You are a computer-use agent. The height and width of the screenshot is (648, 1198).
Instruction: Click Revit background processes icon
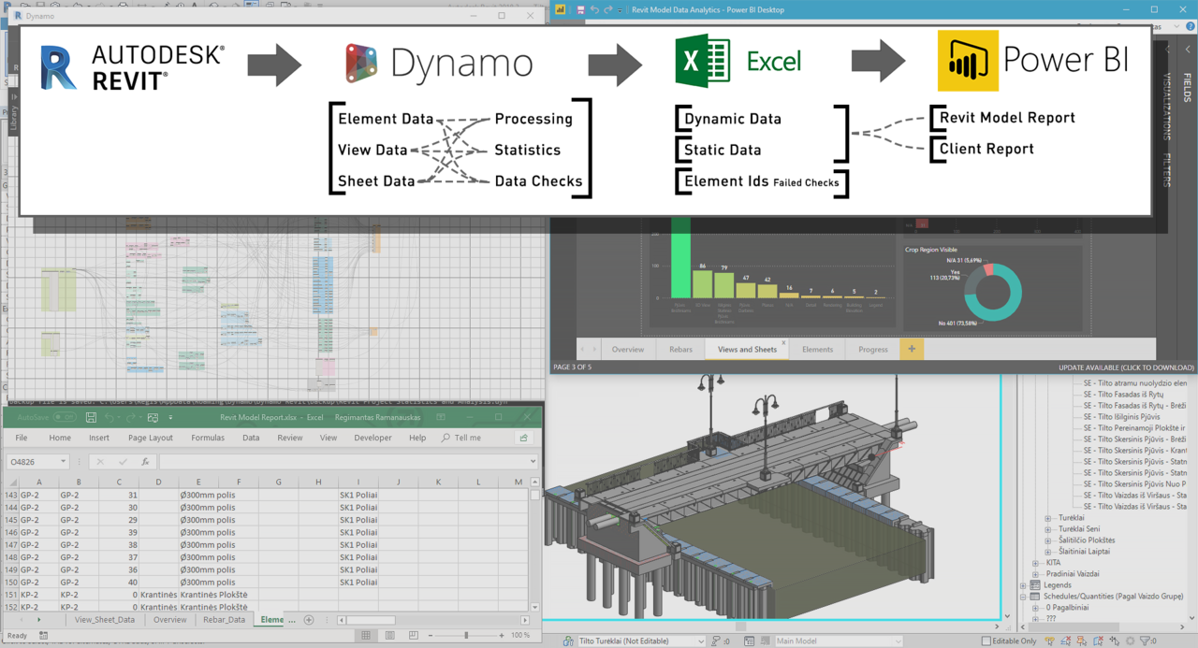click(1130, 641)
